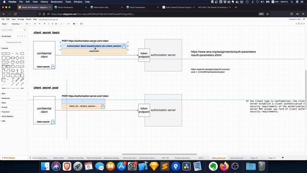Collapse the Scratchpad section

tap(6, 37)
